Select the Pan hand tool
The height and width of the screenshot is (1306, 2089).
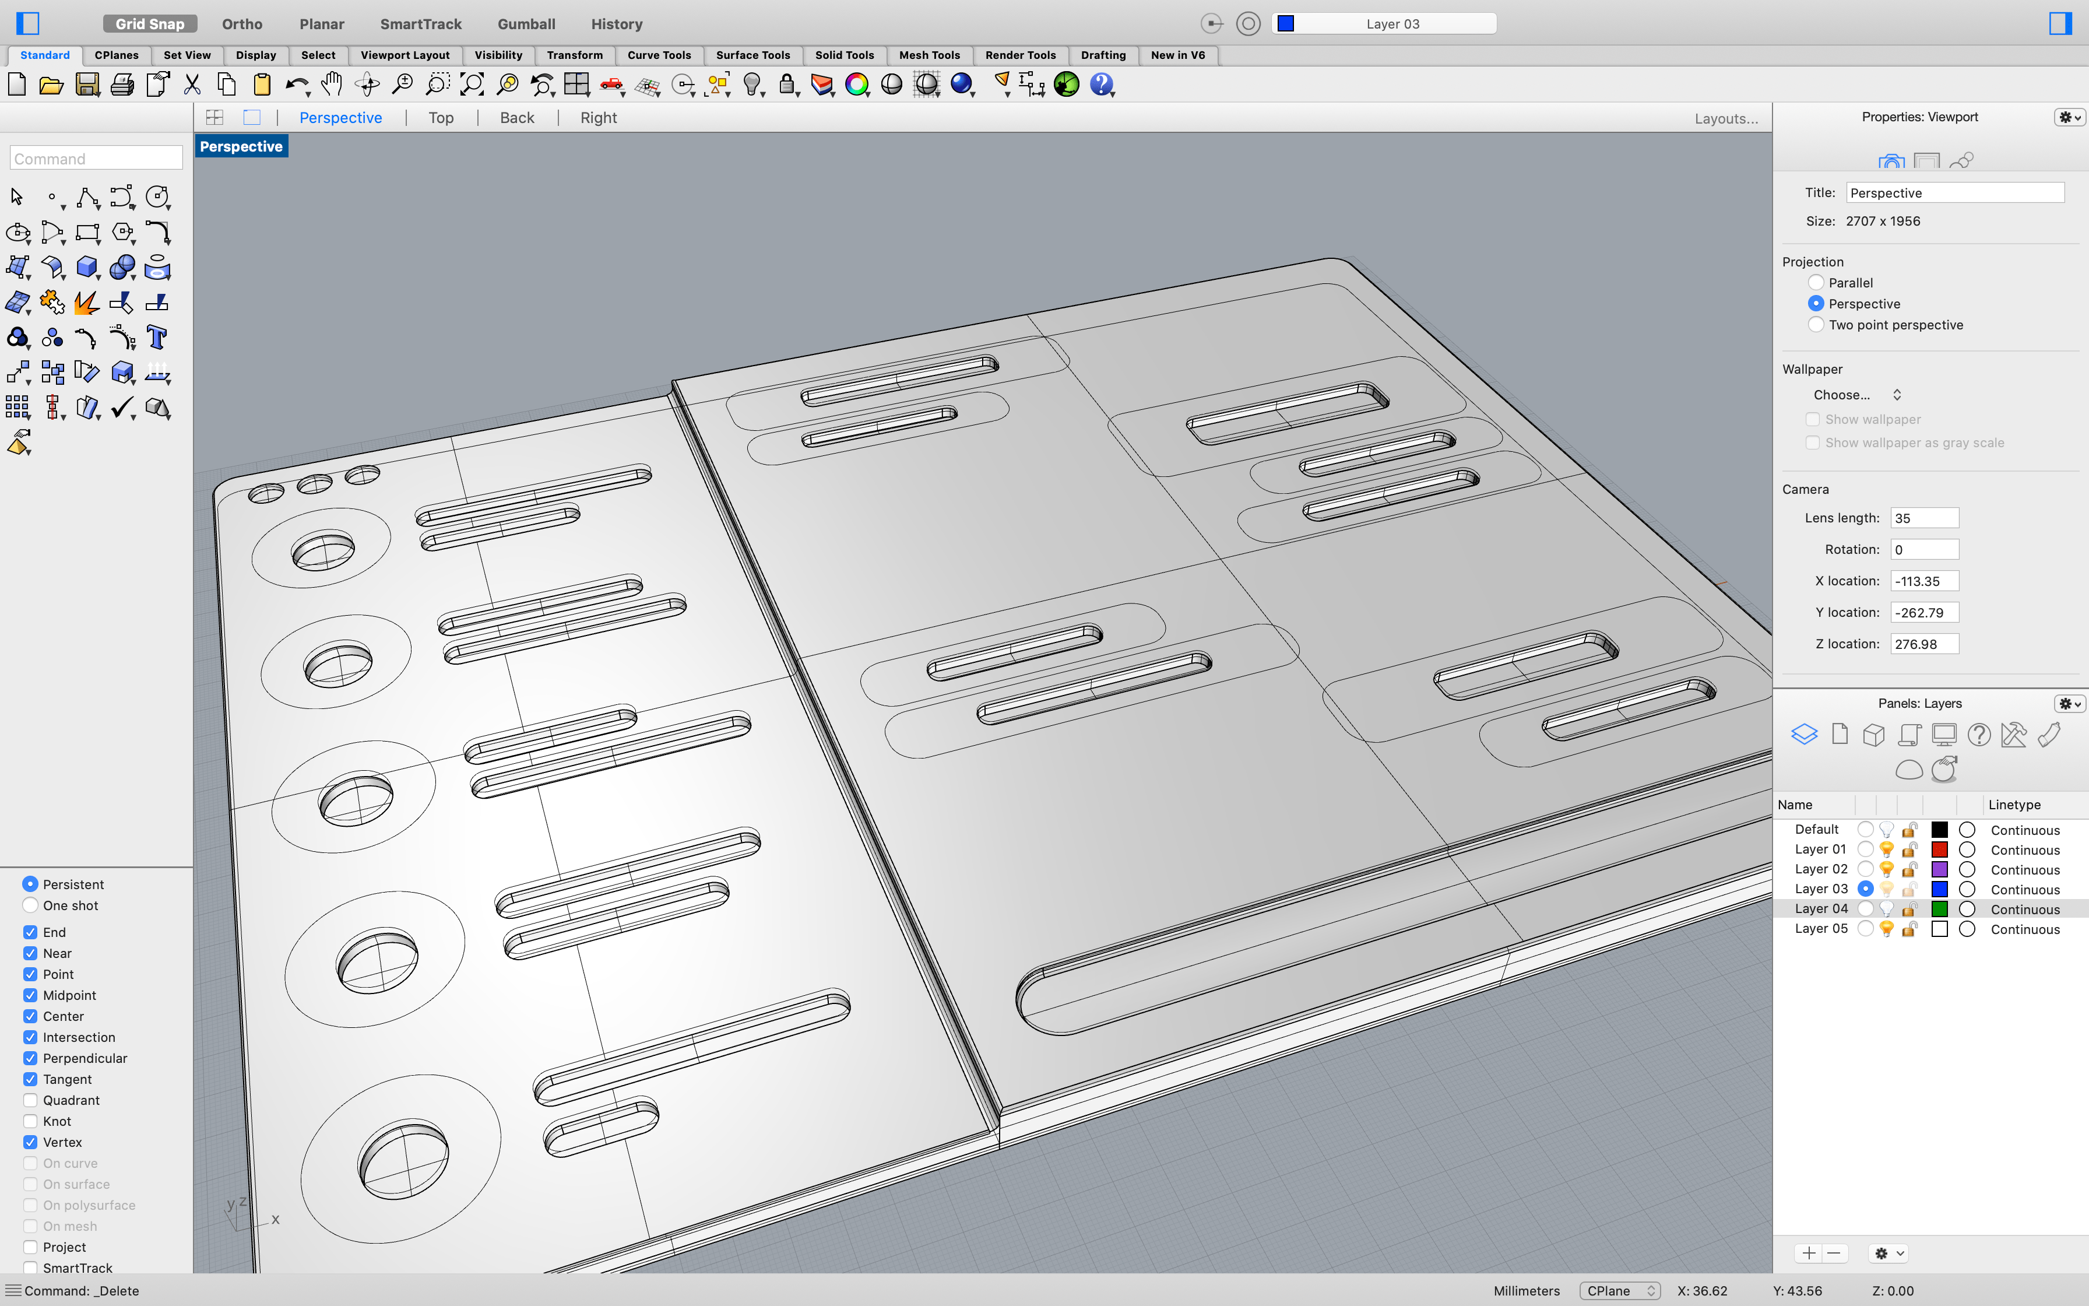point(332,85)
